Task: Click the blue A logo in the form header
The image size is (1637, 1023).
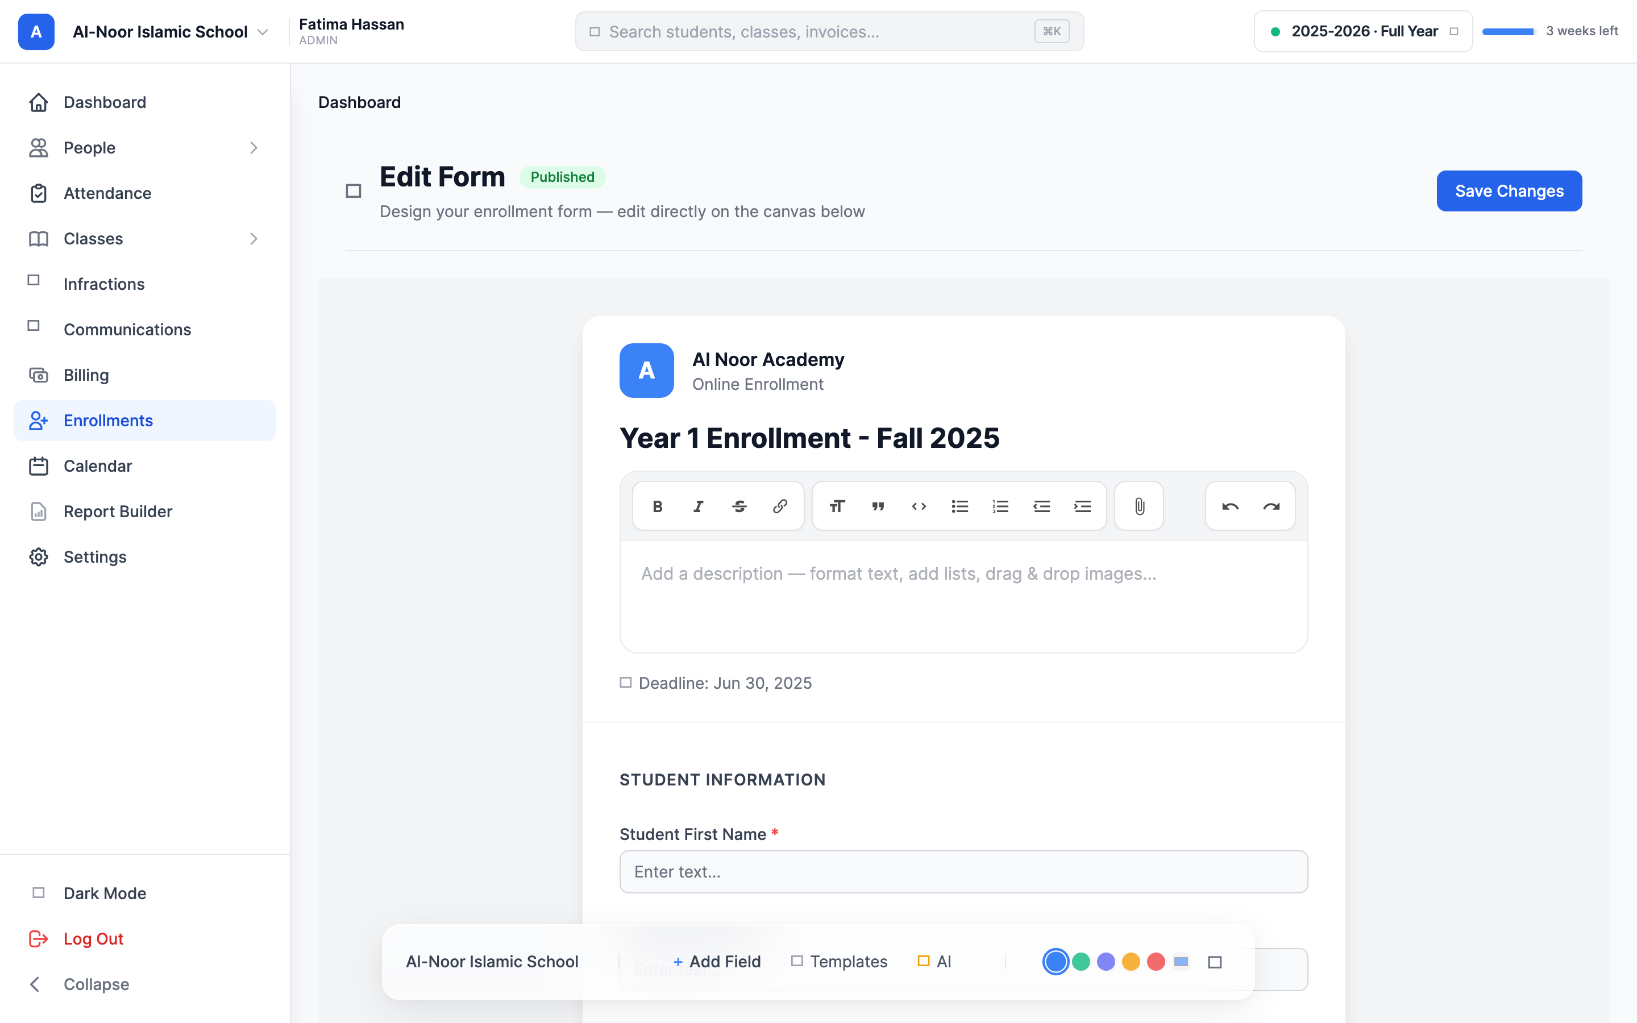Action: coord(646,370)
